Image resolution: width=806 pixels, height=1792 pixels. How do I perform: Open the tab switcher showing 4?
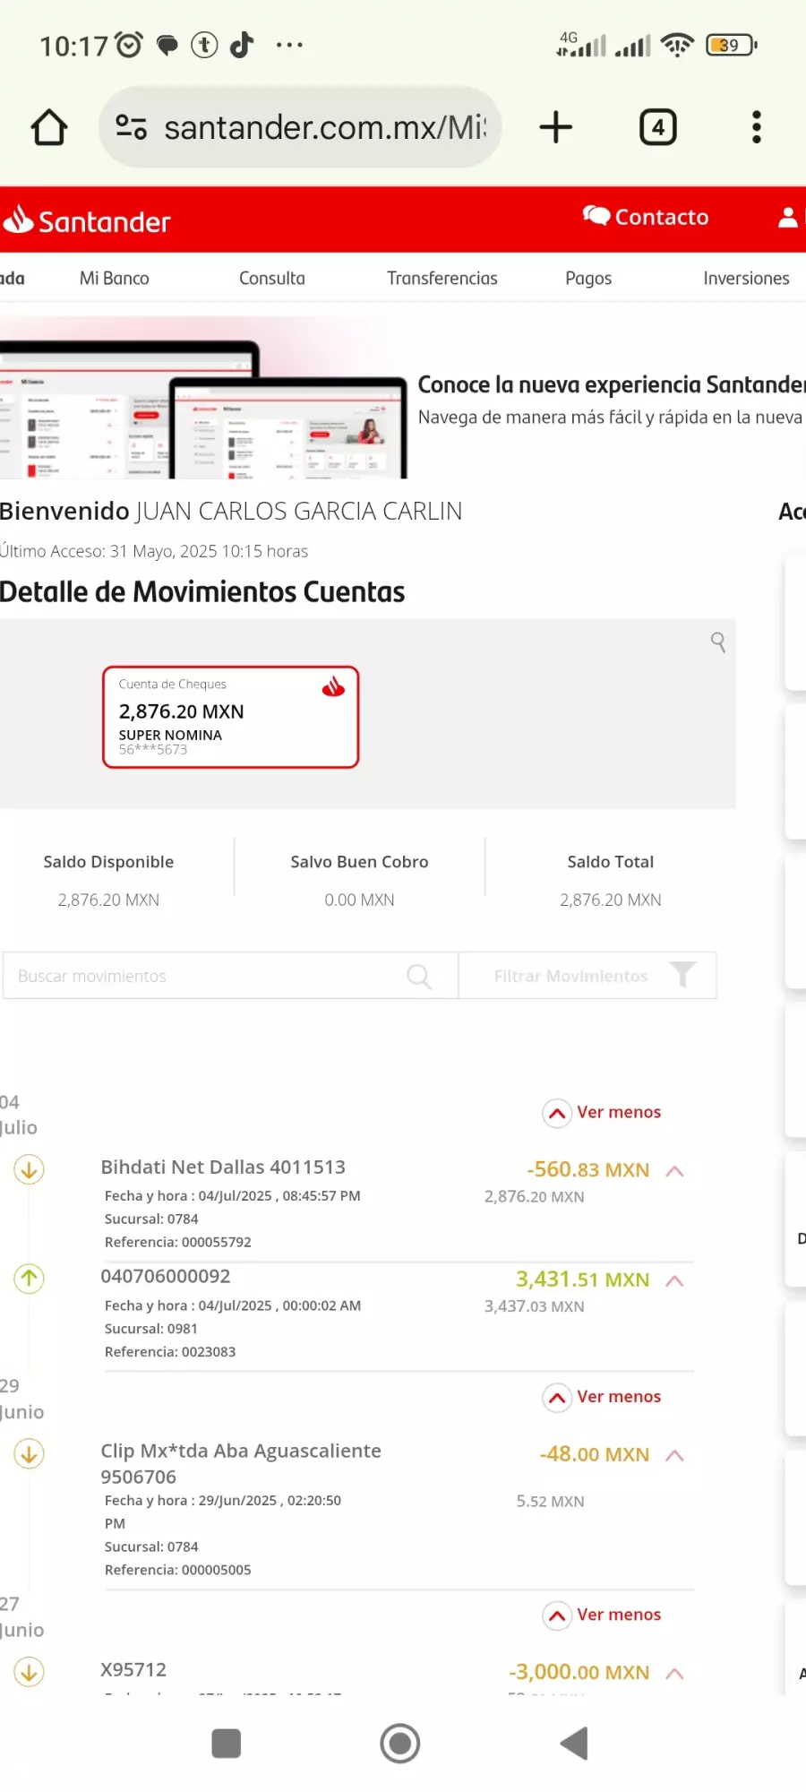point(658,127)
